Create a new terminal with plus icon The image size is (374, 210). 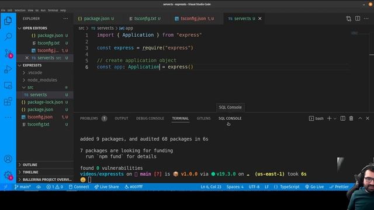pyautogui.click(x=329, y=118)
